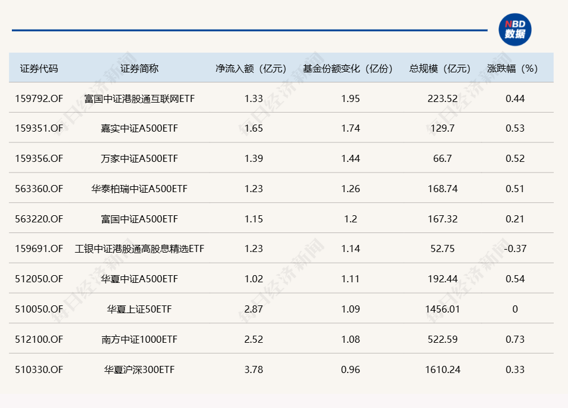The height and width of the screenshot is (408, 568).
Task: Select the 嘉实中证A500ETF row name
Action: click(139, 128)
